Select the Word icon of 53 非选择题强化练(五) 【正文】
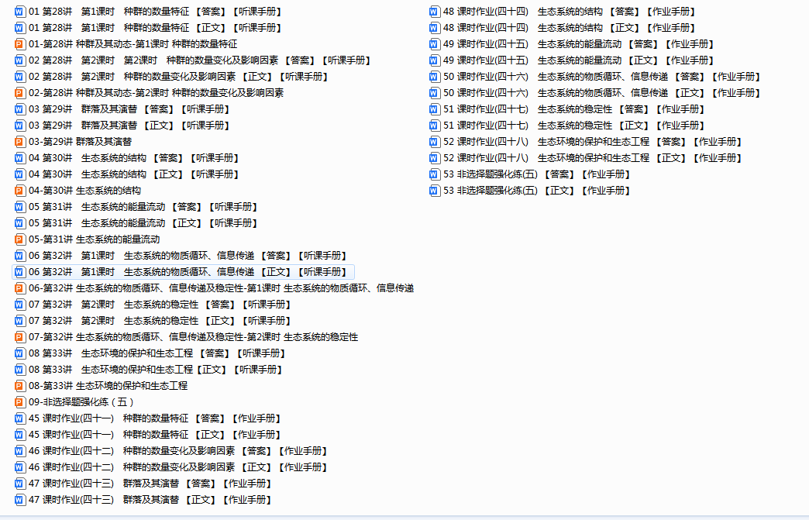This screenshot has height=520, width=809. click(435, 191)
